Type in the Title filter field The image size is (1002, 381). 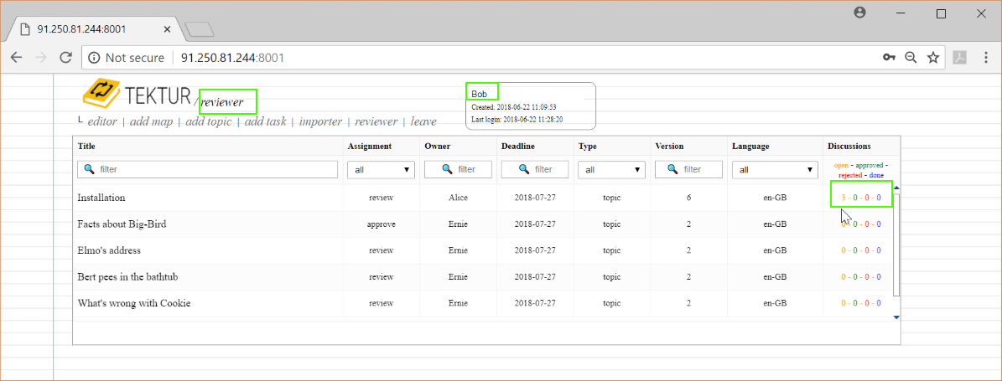pos(210,169)
